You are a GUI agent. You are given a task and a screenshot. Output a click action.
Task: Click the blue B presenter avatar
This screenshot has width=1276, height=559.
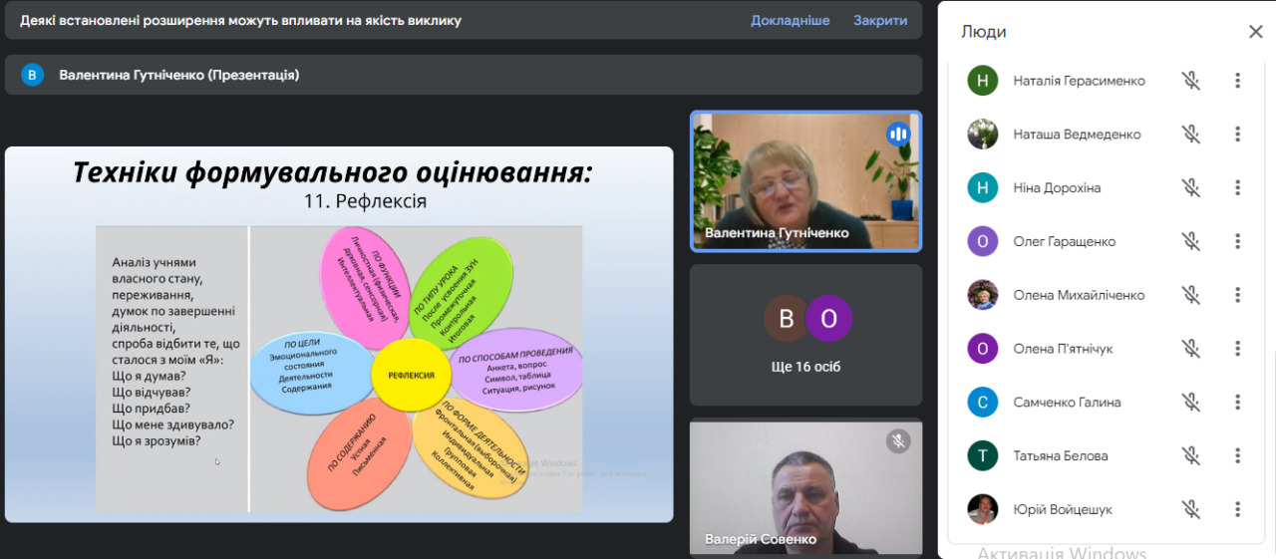pyautogui.click(x=33, y=75)
